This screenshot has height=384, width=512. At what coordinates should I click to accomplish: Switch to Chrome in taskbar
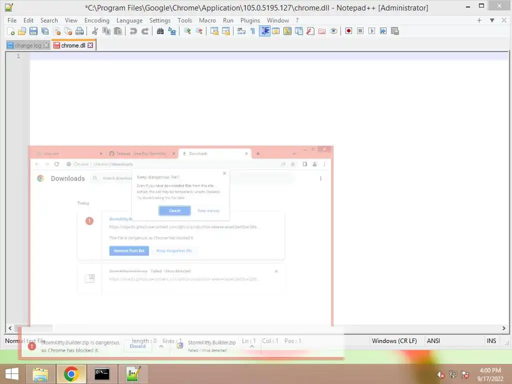[71, 374]
